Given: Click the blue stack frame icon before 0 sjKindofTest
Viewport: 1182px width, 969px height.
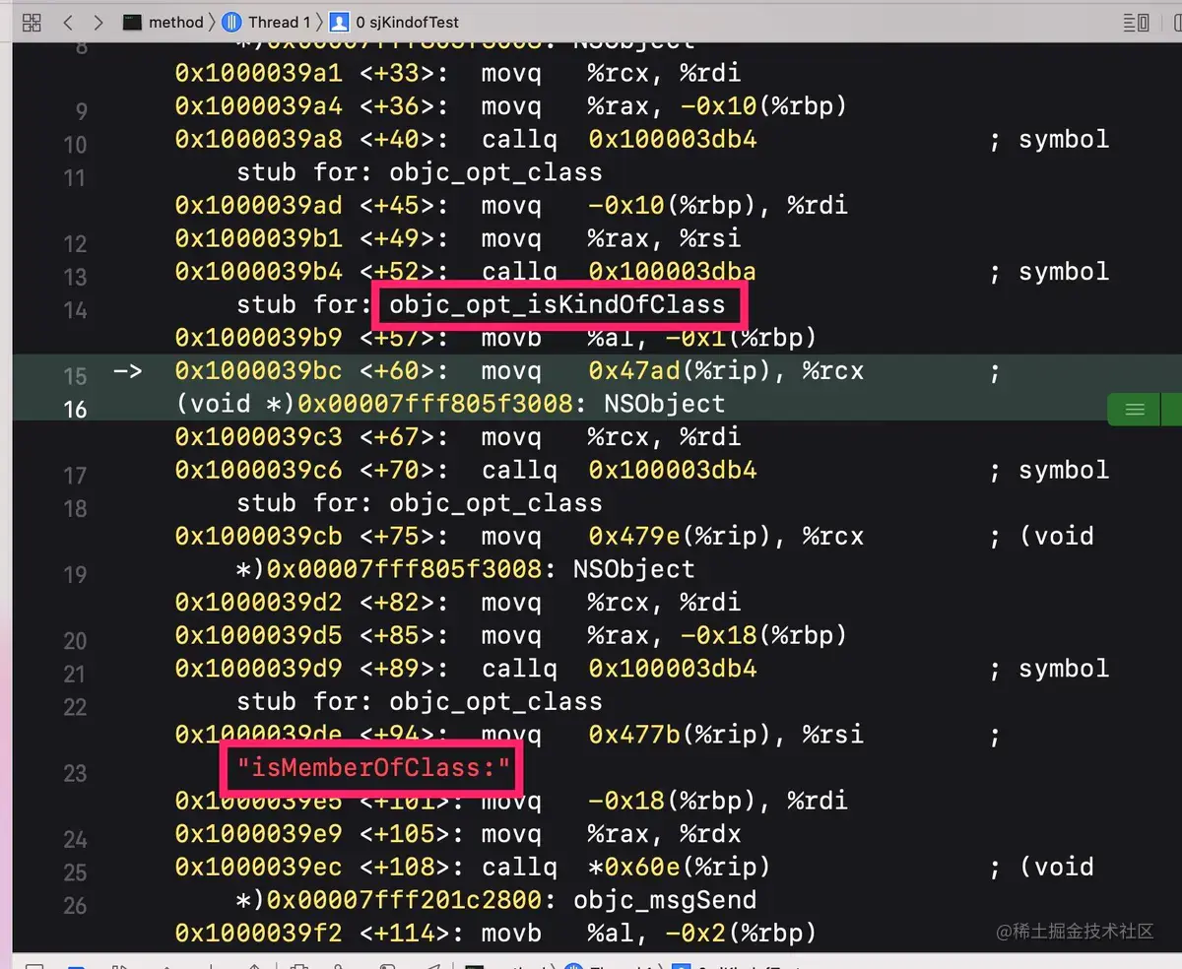Looking at the screenshot, I should tap(340, 22).
